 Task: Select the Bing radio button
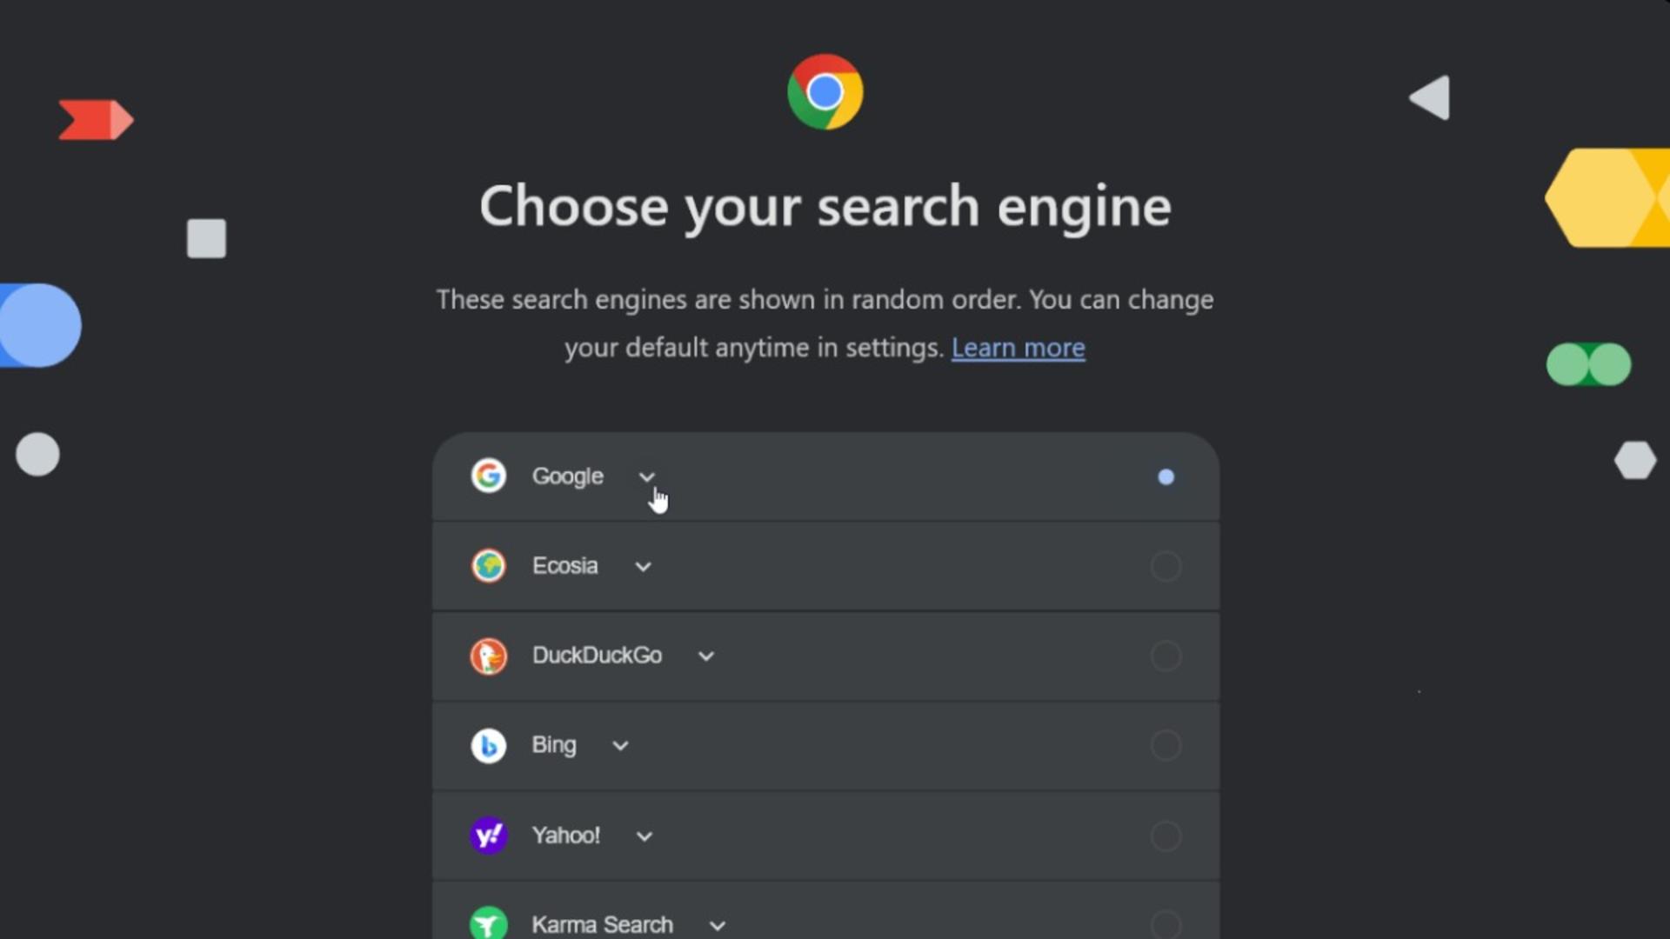(1166, 745)
